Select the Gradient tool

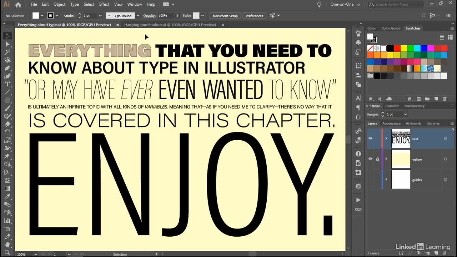(x=7, y=188)
